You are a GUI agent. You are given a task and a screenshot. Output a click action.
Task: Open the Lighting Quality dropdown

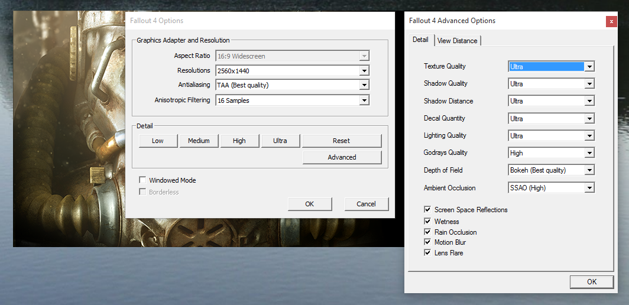[x=551, y=135]
